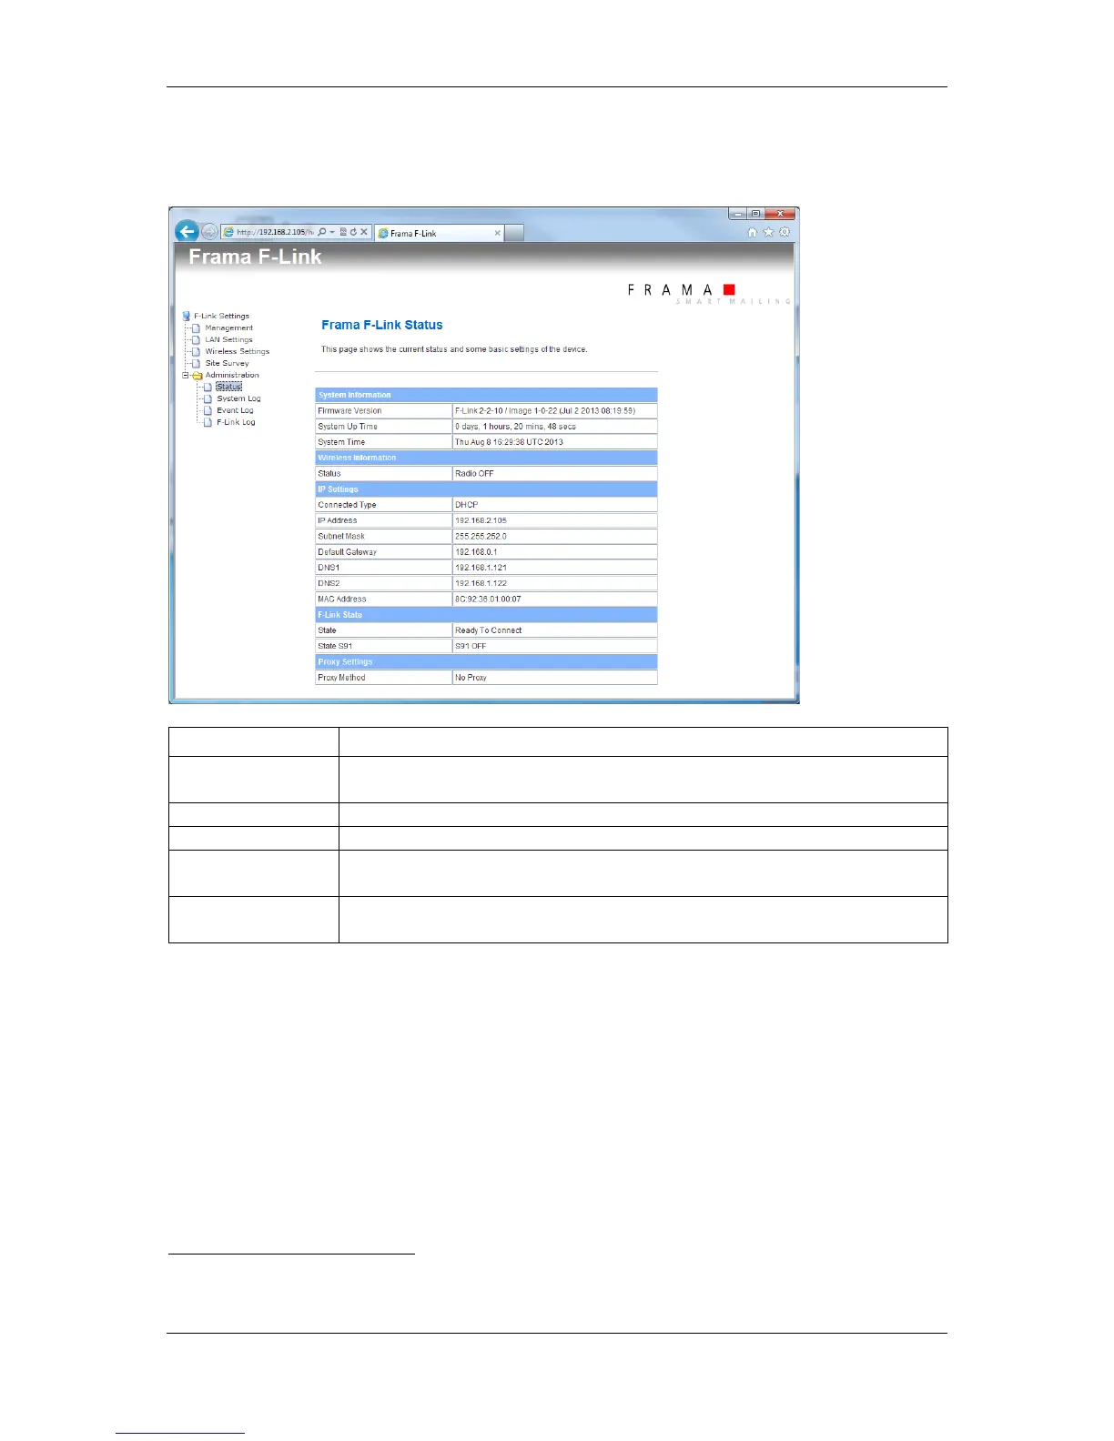Click the Site Survey page icon
This screenshot has height=1441, width=1114.
196,363
